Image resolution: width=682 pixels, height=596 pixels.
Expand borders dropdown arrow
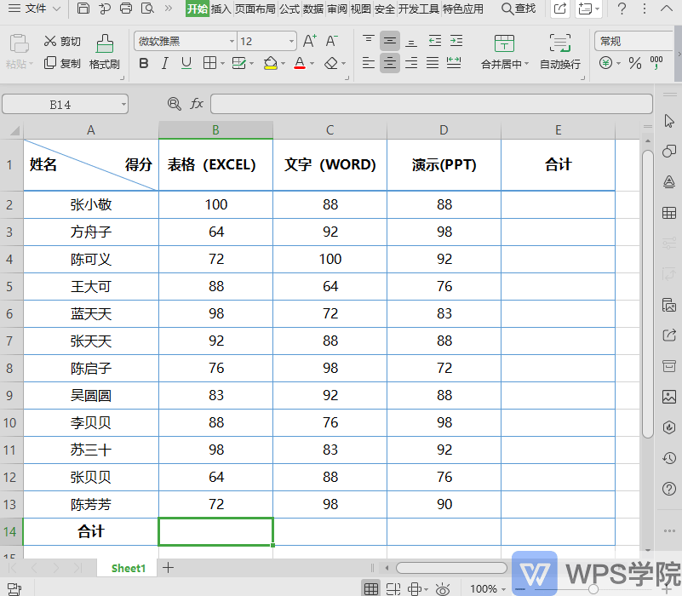click(223, 64)
